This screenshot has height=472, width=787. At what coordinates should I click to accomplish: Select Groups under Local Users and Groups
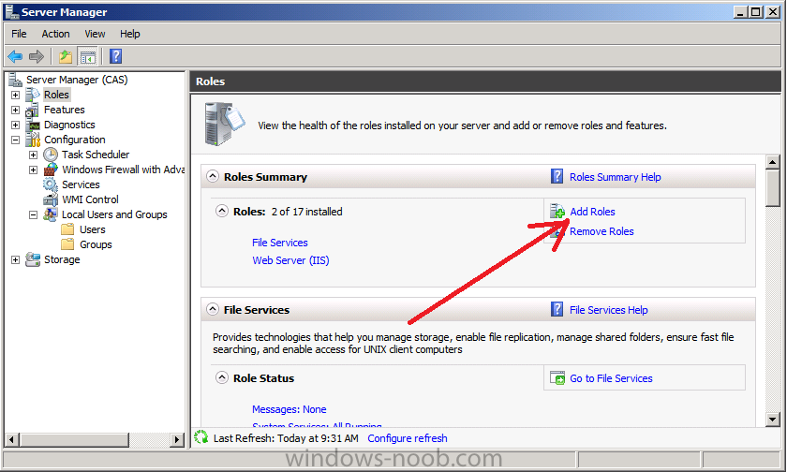96,244
